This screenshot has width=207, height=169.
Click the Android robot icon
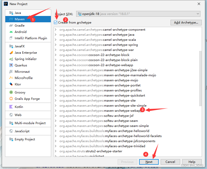coord(11,32)
